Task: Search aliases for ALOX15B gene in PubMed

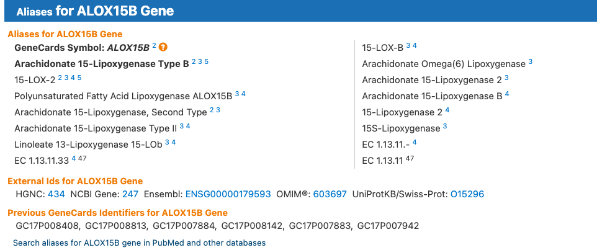Action: (x=140, y=243)
